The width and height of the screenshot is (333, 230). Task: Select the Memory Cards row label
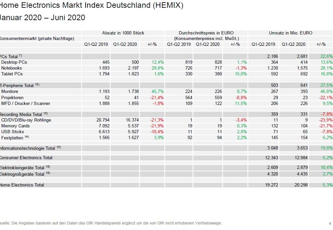(15, 126)
